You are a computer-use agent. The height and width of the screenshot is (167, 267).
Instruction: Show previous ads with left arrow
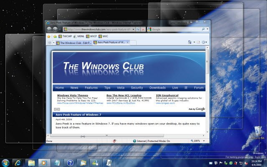point(55,109)
